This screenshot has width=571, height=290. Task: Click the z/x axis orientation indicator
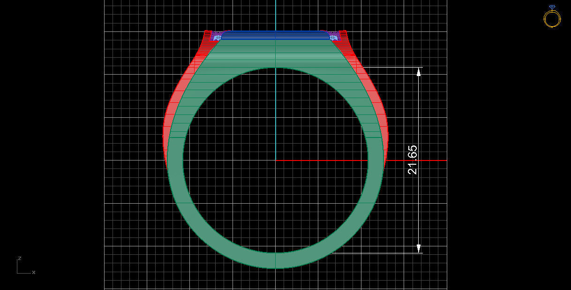click(x=25, y=266)
